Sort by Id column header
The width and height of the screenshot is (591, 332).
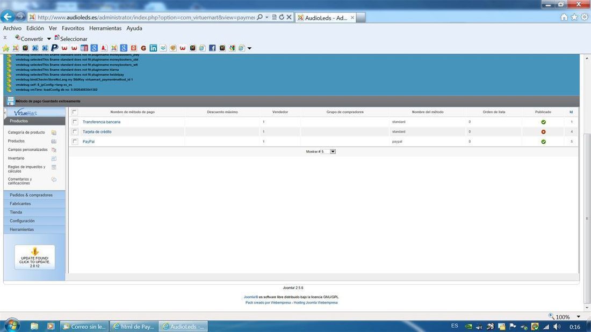(571, 112)
